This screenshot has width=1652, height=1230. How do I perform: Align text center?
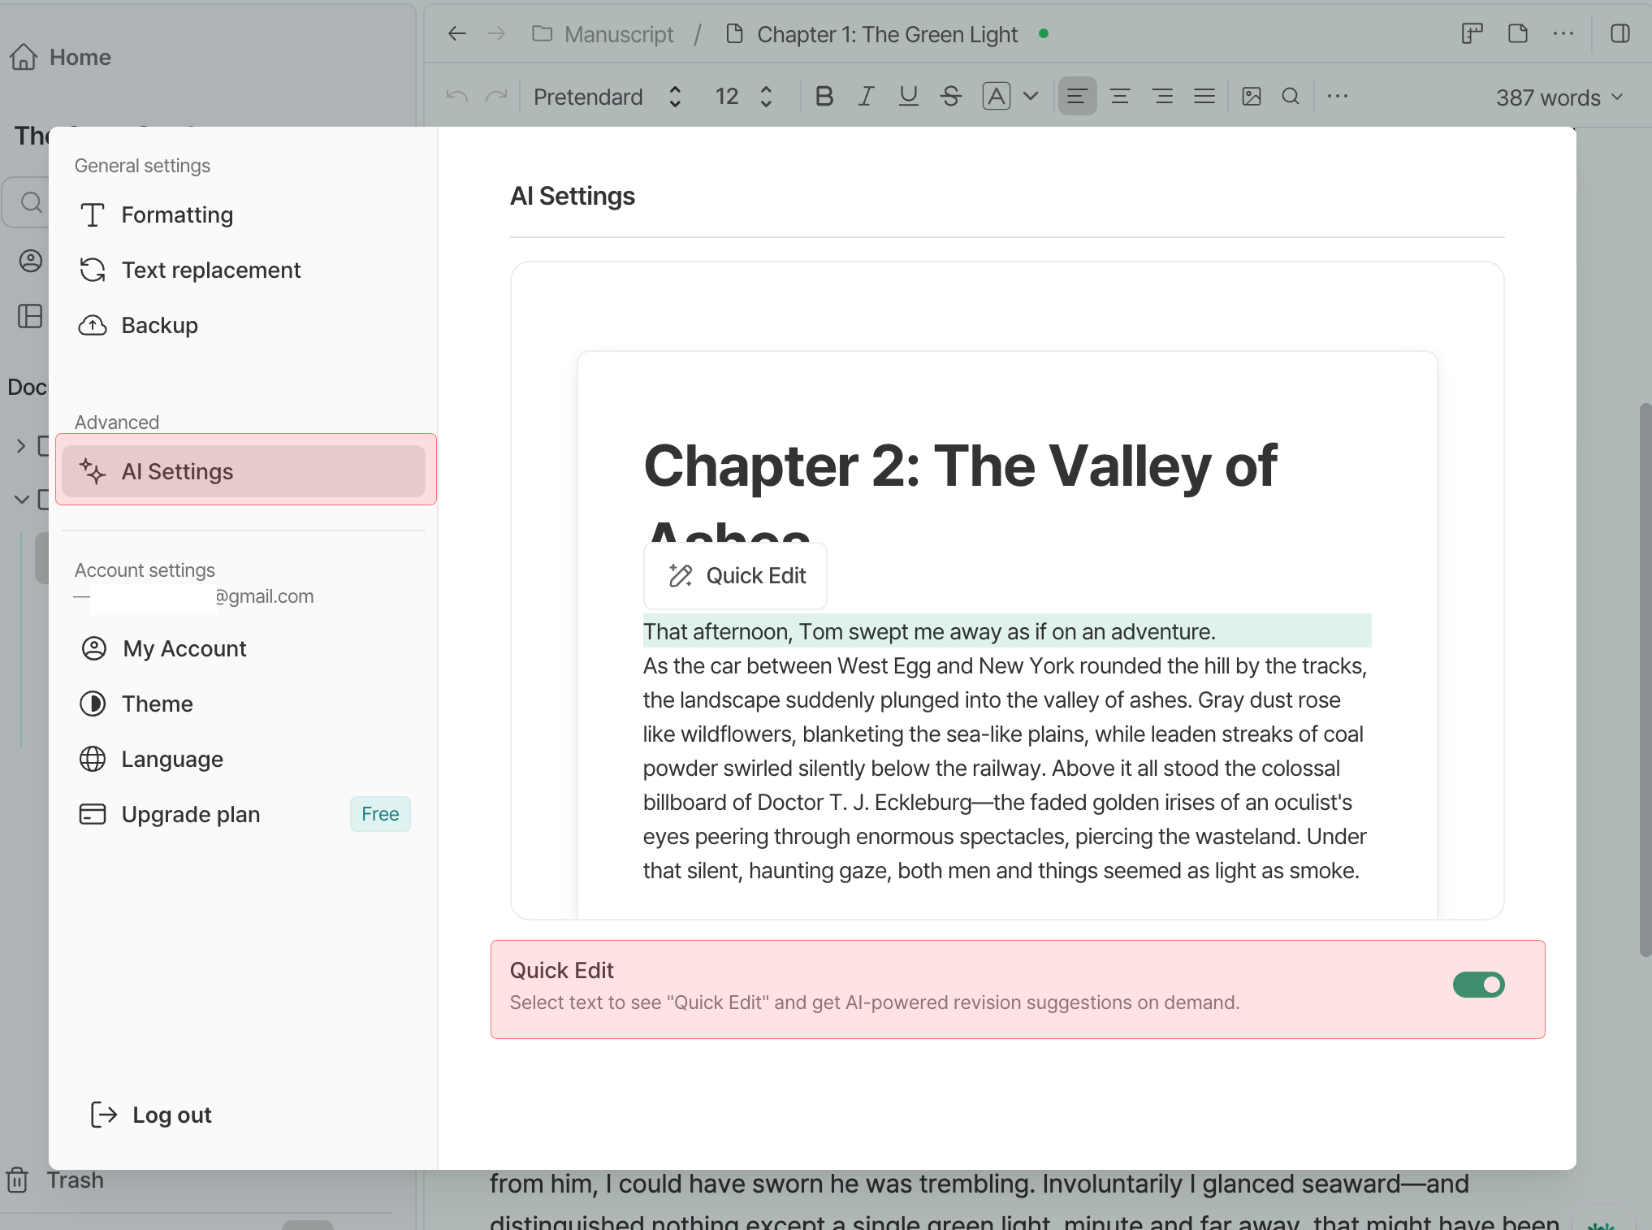pyautogui.click(x=1120, y=97)
